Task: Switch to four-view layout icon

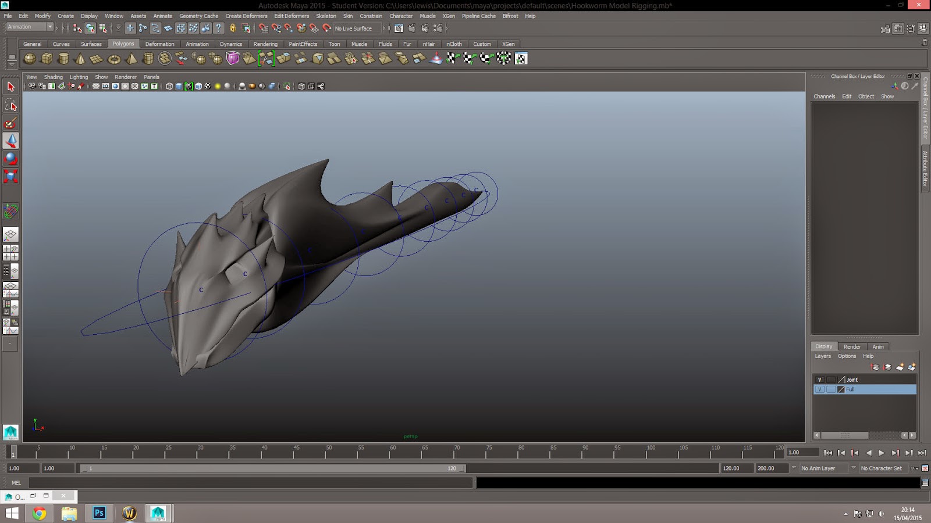Action: [10, 253]
